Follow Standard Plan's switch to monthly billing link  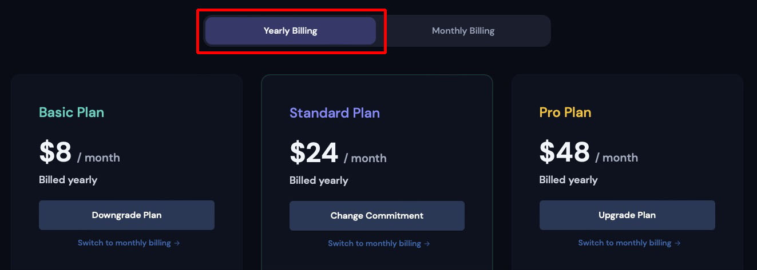point(374,244)
